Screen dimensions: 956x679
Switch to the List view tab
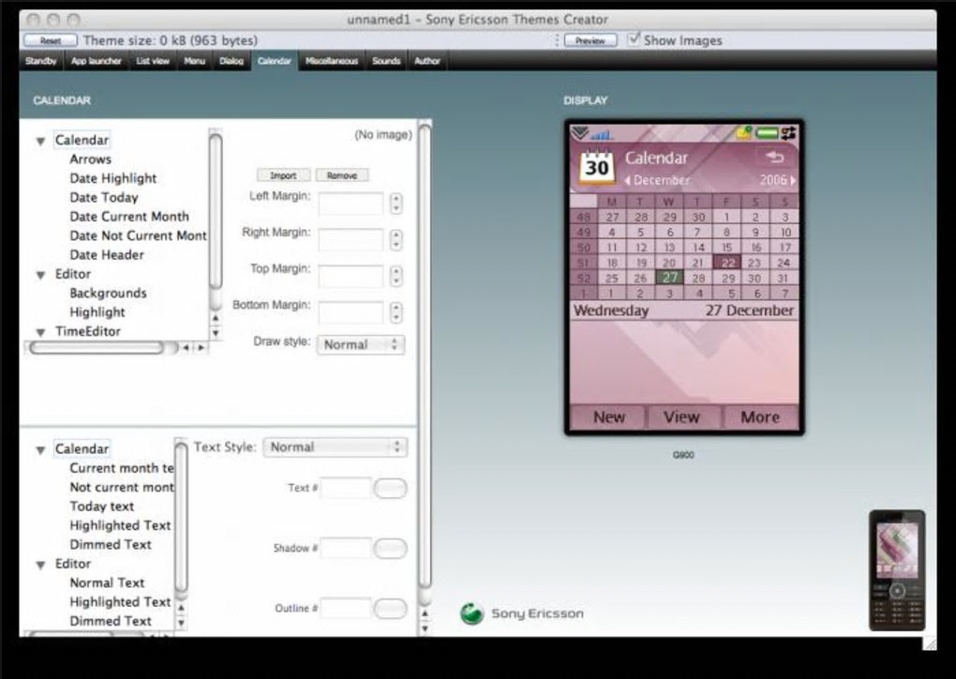[x=153, y=61]
